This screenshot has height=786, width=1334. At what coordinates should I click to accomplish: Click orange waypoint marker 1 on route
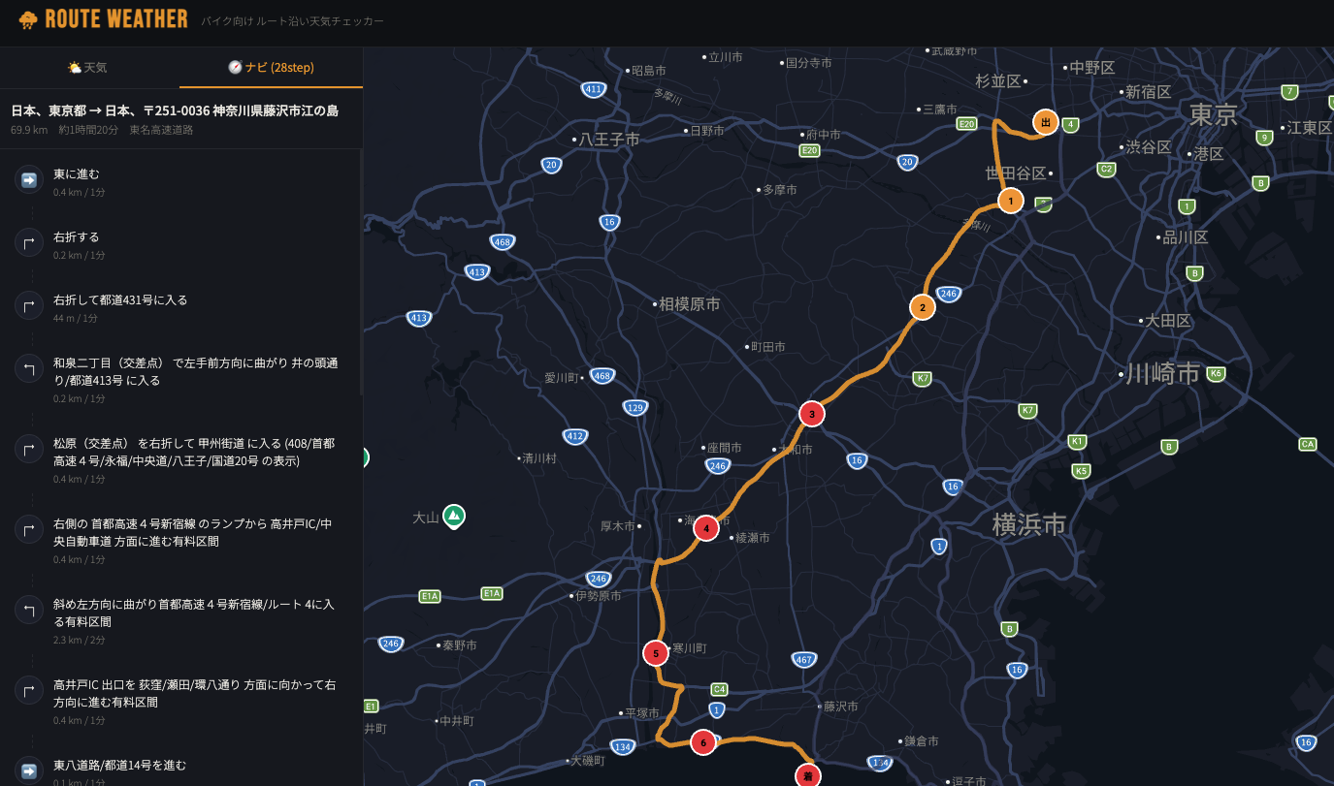(x=1010, y=201)
